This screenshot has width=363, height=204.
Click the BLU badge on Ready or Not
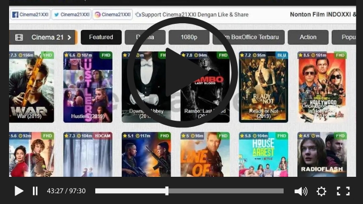coord(281,56)
